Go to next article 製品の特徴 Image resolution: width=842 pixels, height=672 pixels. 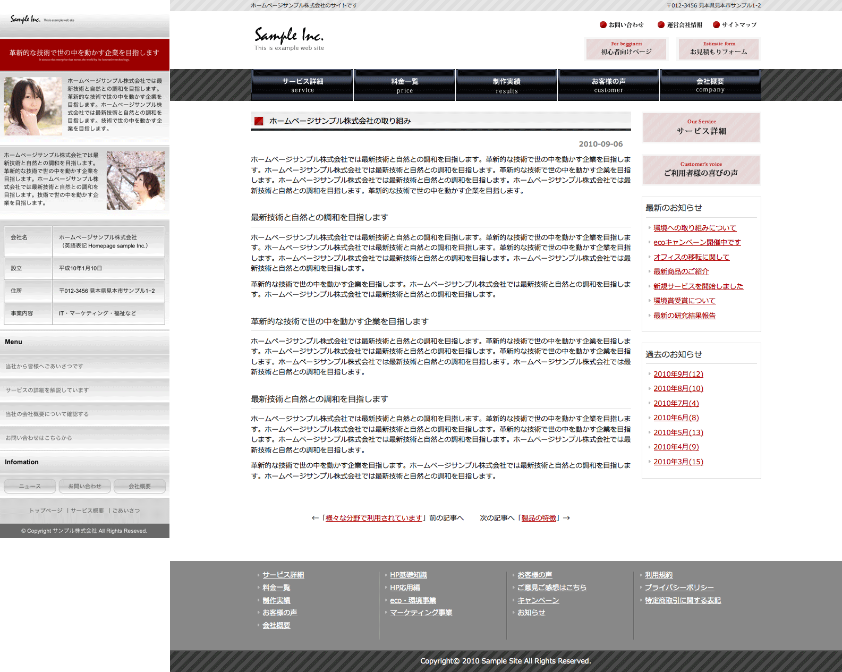(539, 518)
